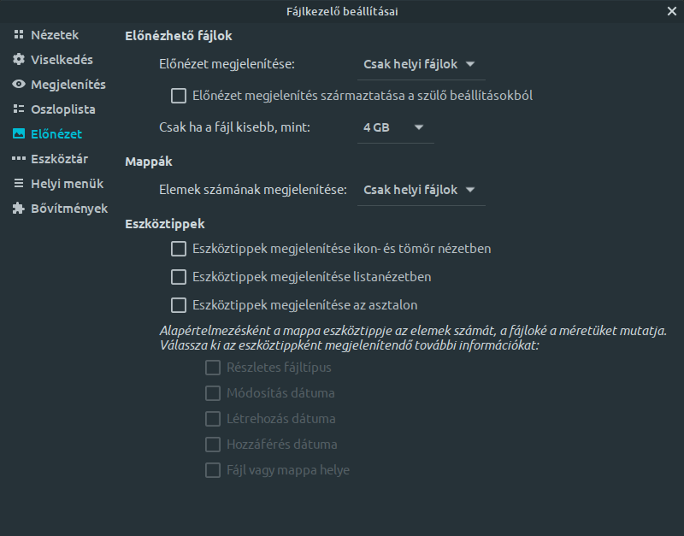Image resolution: width=684 pixels, height=536 pixels.
Task: Close the Fájlkezelő beállításai window
Action: click(x=672, y=11)
